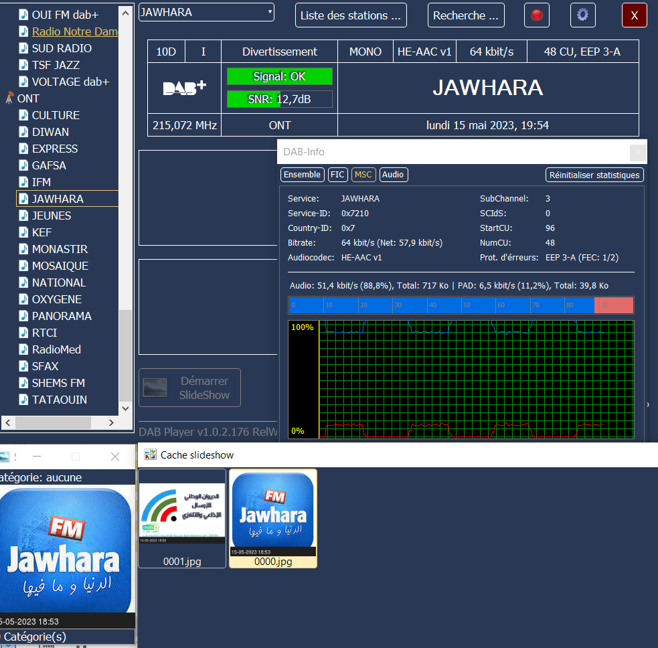Select thumbnail 0001.jpg in Cache slideshow

(x=182, y=519)
